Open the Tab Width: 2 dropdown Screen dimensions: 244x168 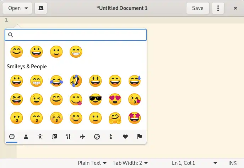pos(130,163)
